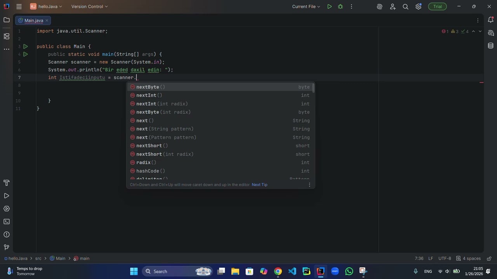Open AI chat tool window in right sidebar

(491, 33)
